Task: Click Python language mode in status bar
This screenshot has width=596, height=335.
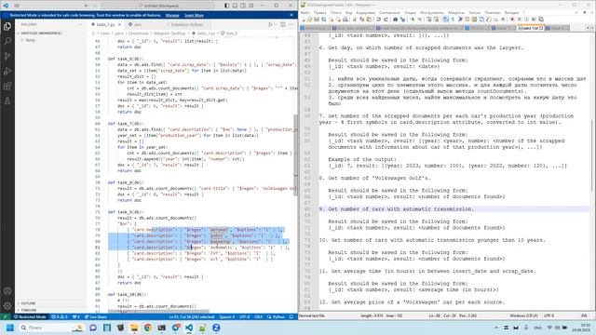Action: 277,316
